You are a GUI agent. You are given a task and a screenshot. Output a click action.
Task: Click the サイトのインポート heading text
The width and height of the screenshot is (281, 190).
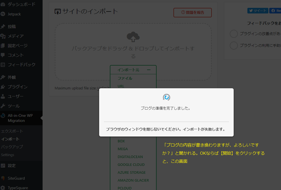(x=90, y=11)
